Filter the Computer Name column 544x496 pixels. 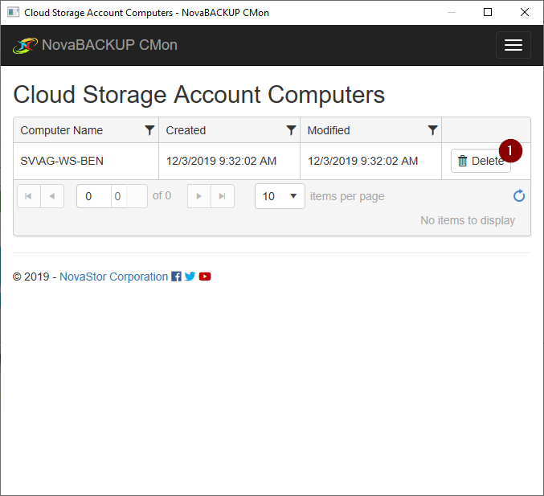[149, 130]
